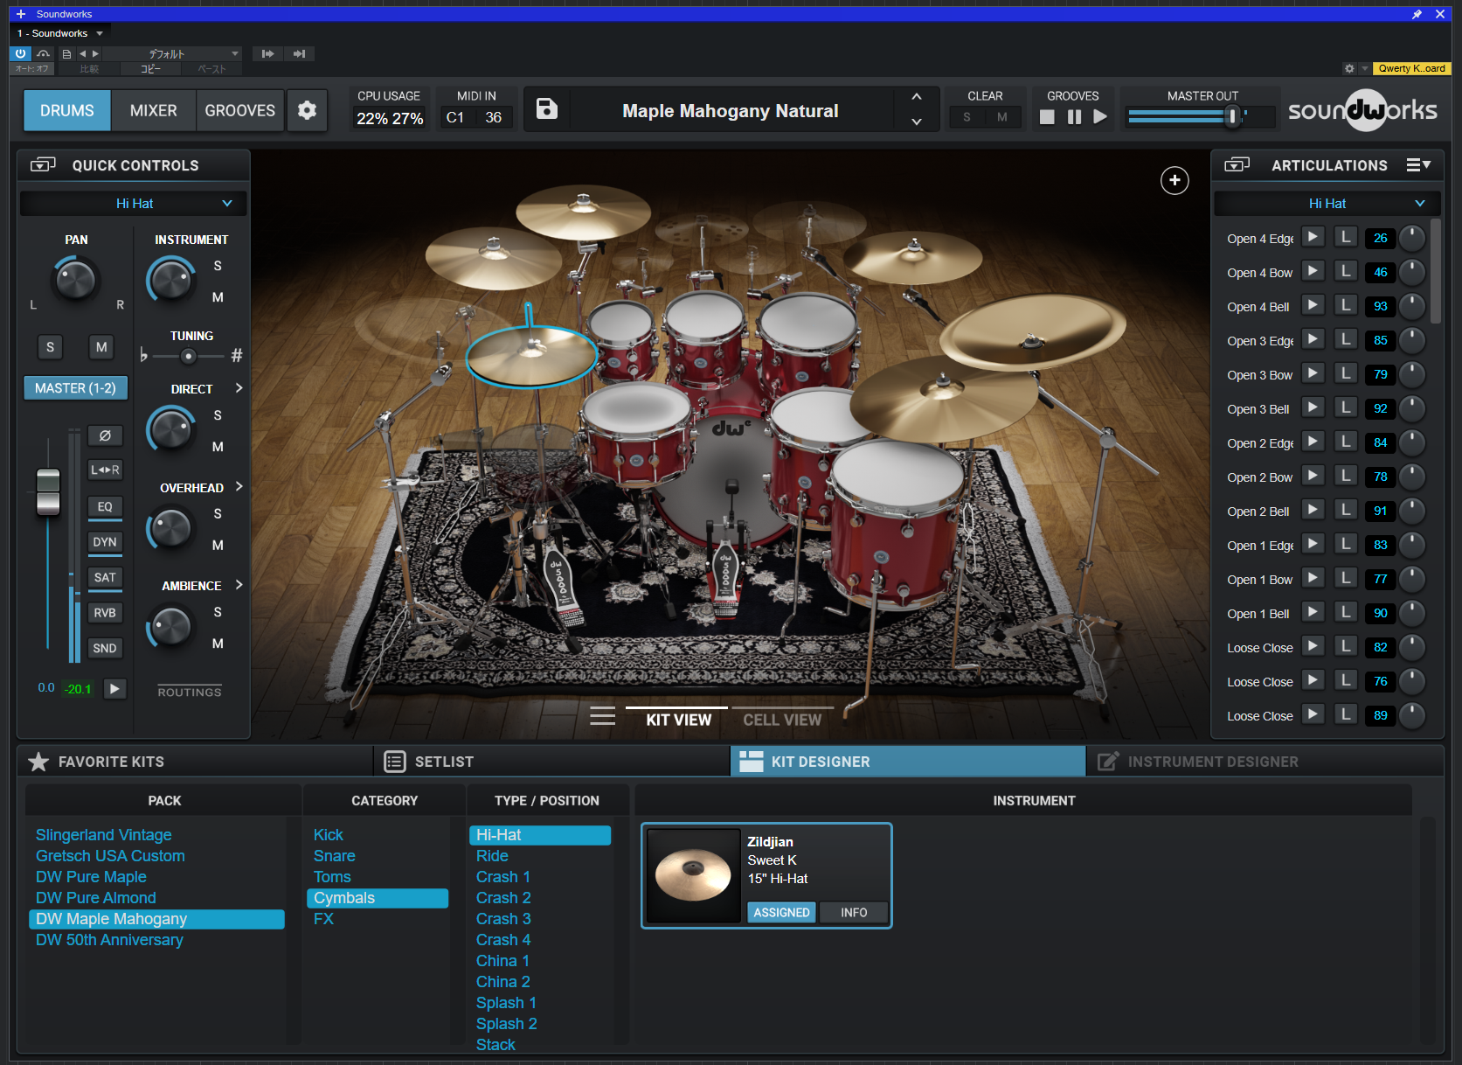The height and width of the screenshot is (1065, 1462).
Task: Preview the Open 4 Edge articulation
Action: [x=1313, y=237]
